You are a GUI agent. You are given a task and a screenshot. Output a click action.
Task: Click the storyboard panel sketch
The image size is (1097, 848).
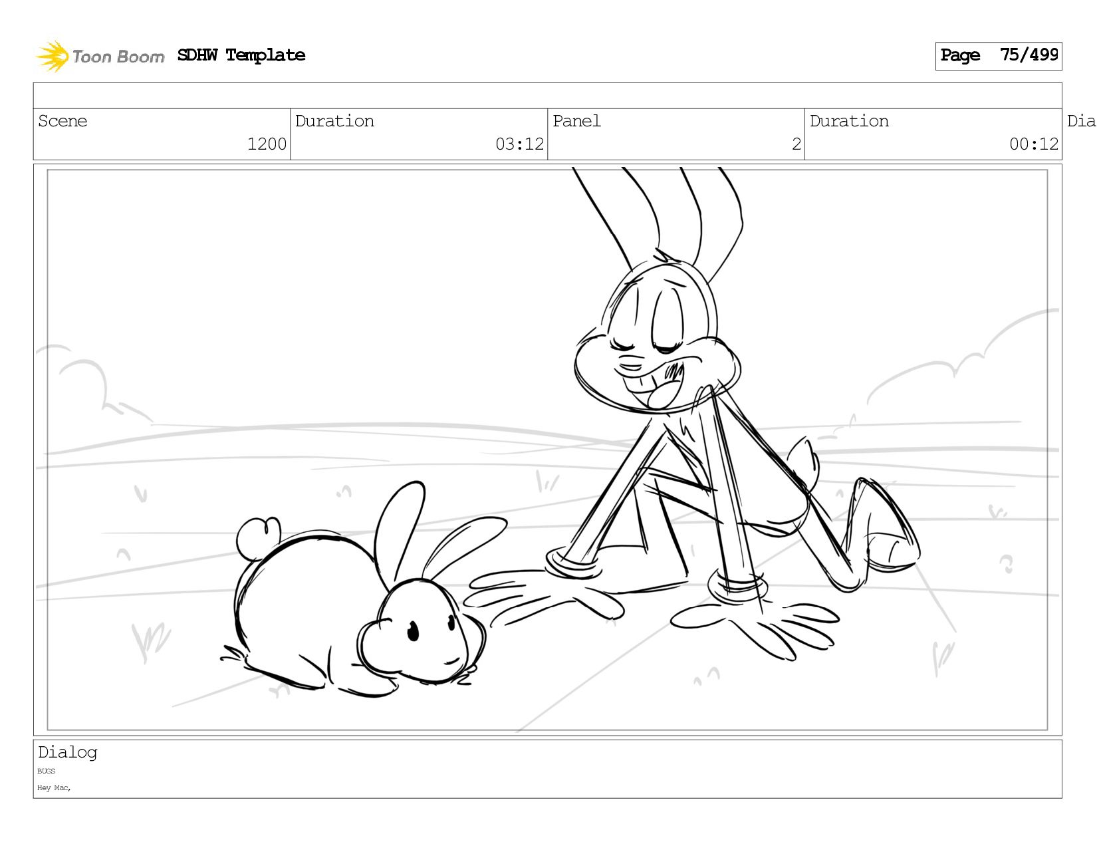pos(547,450)
